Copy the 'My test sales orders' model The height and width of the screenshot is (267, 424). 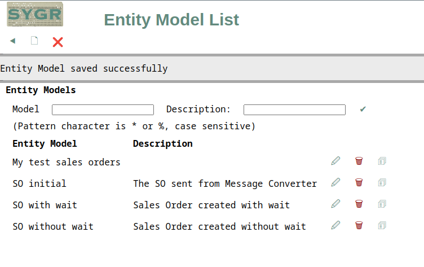[x=382, y=161]
